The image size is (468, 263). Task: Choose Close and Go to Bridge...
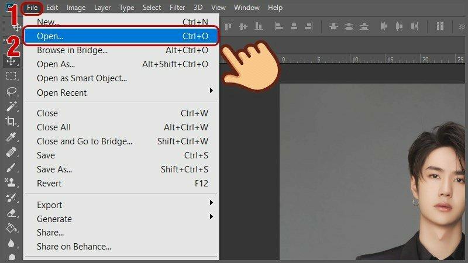point(121,141)
